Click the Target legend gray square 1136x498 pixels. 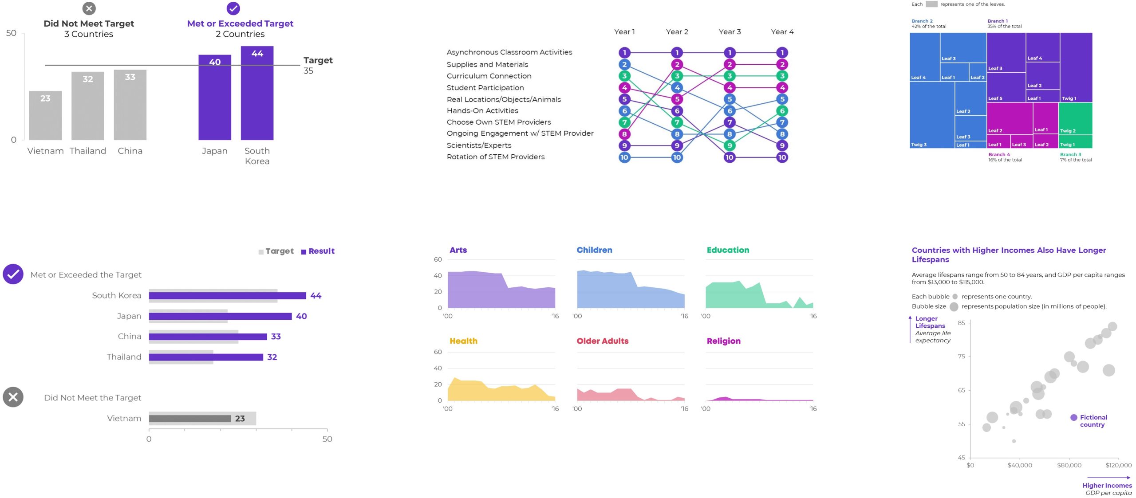(x=261, y=252)
